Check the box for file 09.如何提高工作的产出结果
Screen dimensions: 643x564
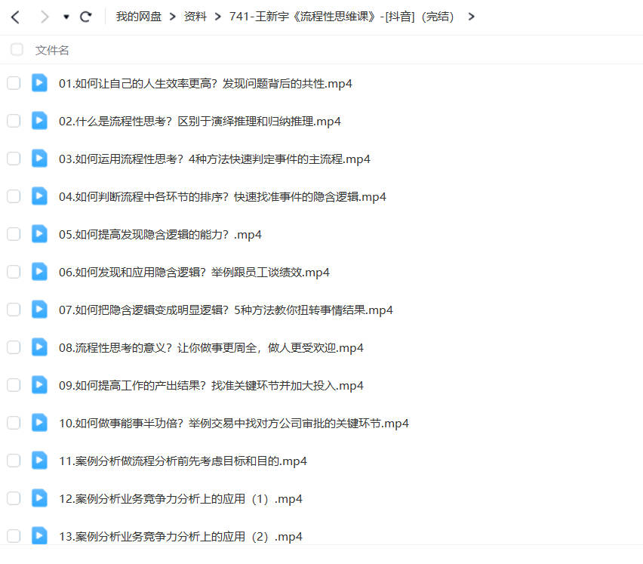[14, 385]
